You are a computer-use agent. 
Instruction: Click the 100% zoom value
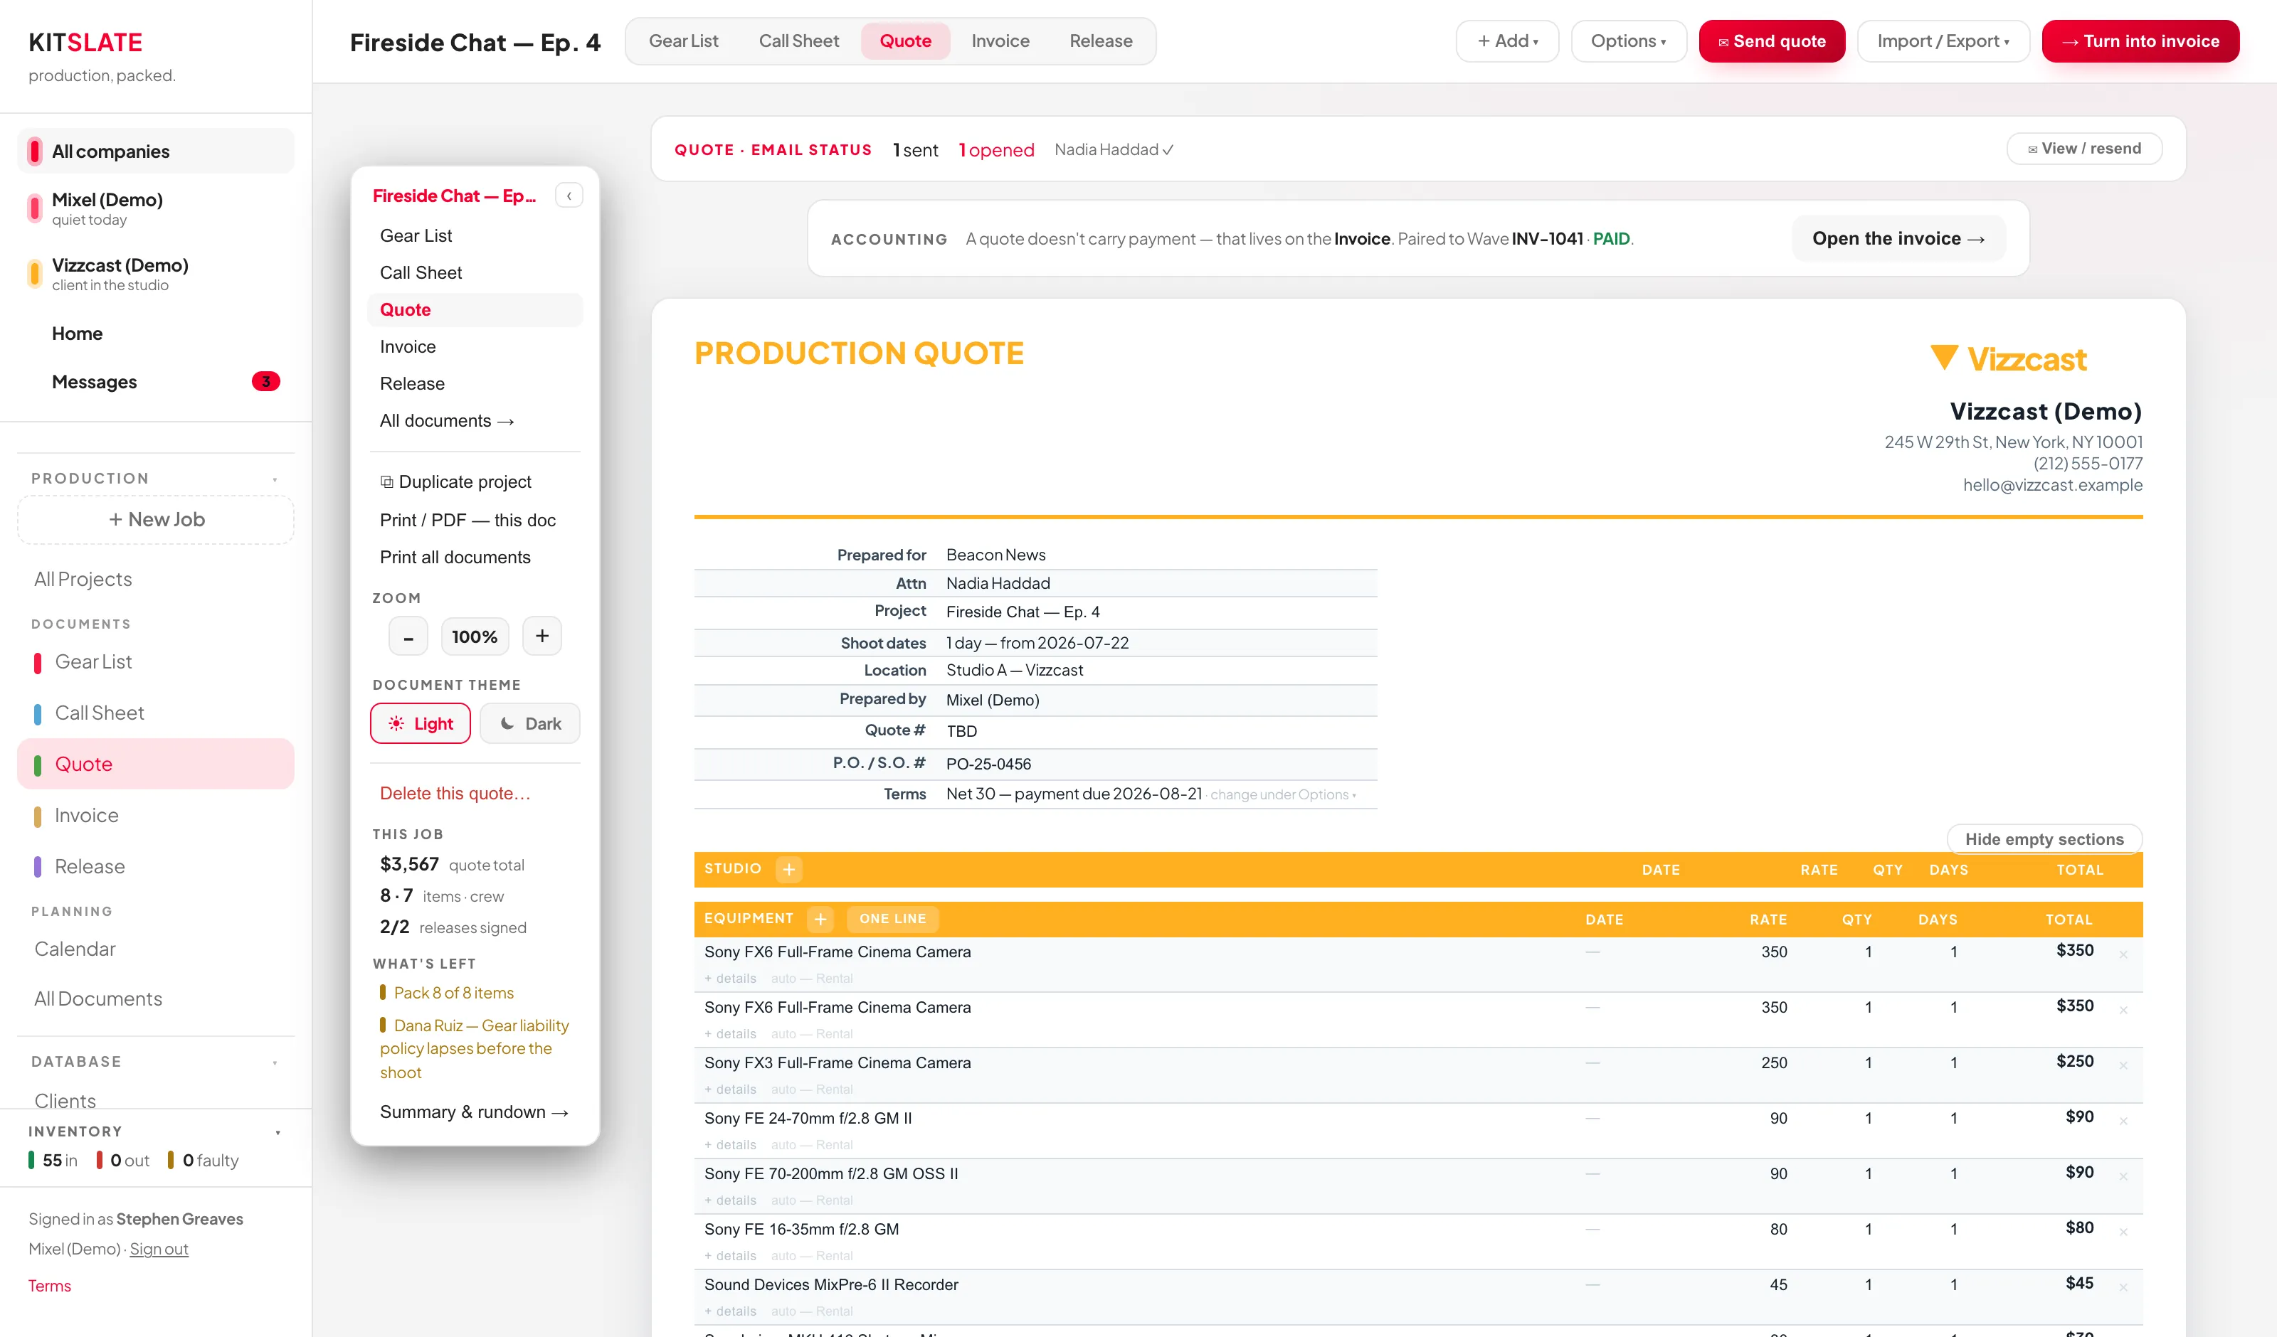[x=475, y=636]
